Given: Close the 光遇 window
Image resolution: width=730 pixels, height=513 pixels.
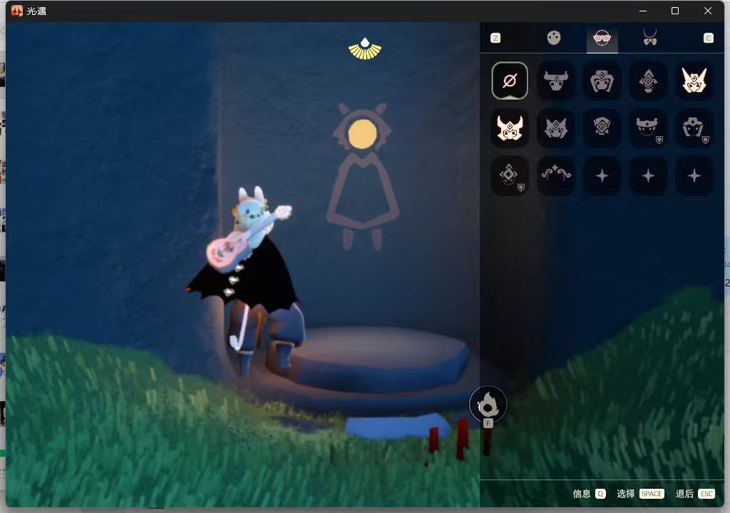Looking at the screenshot, I should (708, 11).
